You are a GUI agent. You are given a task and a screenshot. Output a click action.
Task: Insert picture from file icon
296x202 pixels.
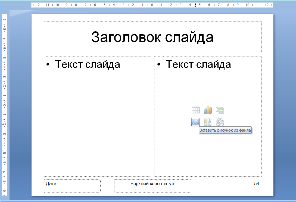pyautogui.click(x=195, y=122)
